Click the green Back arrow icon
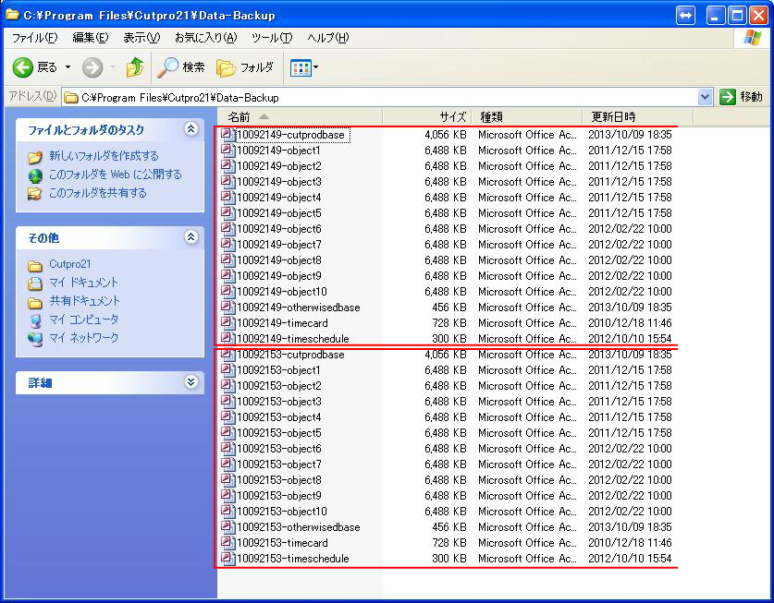This screenshot has height=603, width=774. [23, 67]
